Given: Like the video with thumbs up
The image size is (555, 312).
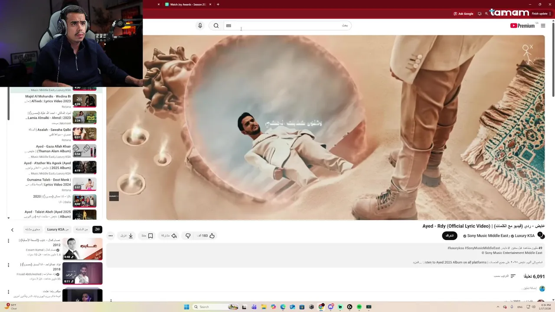Looking at the screenshot, I should pyautogui.click(x=206, y=236).
